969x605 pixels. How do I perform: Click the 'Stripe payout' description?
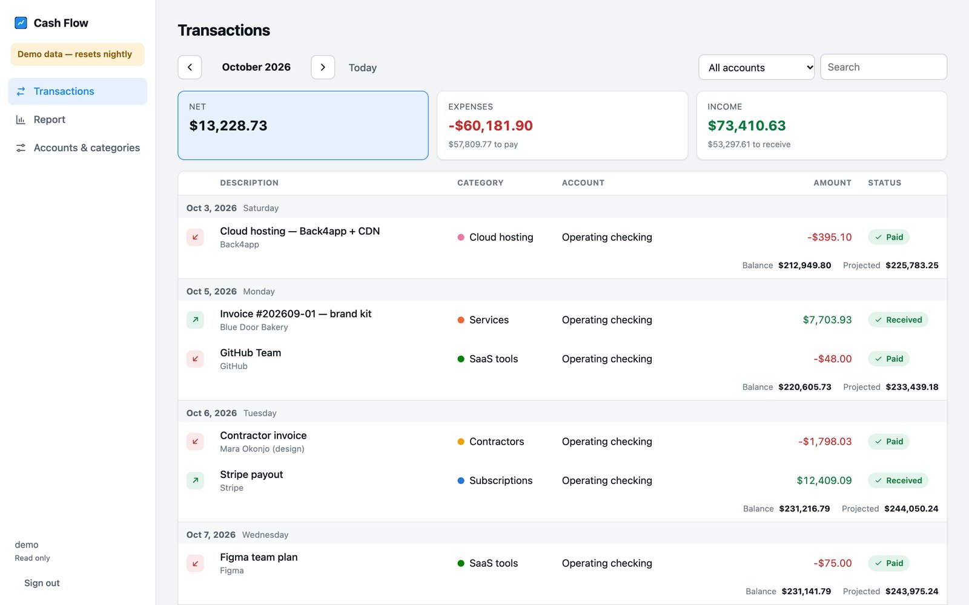click(251, 474)
